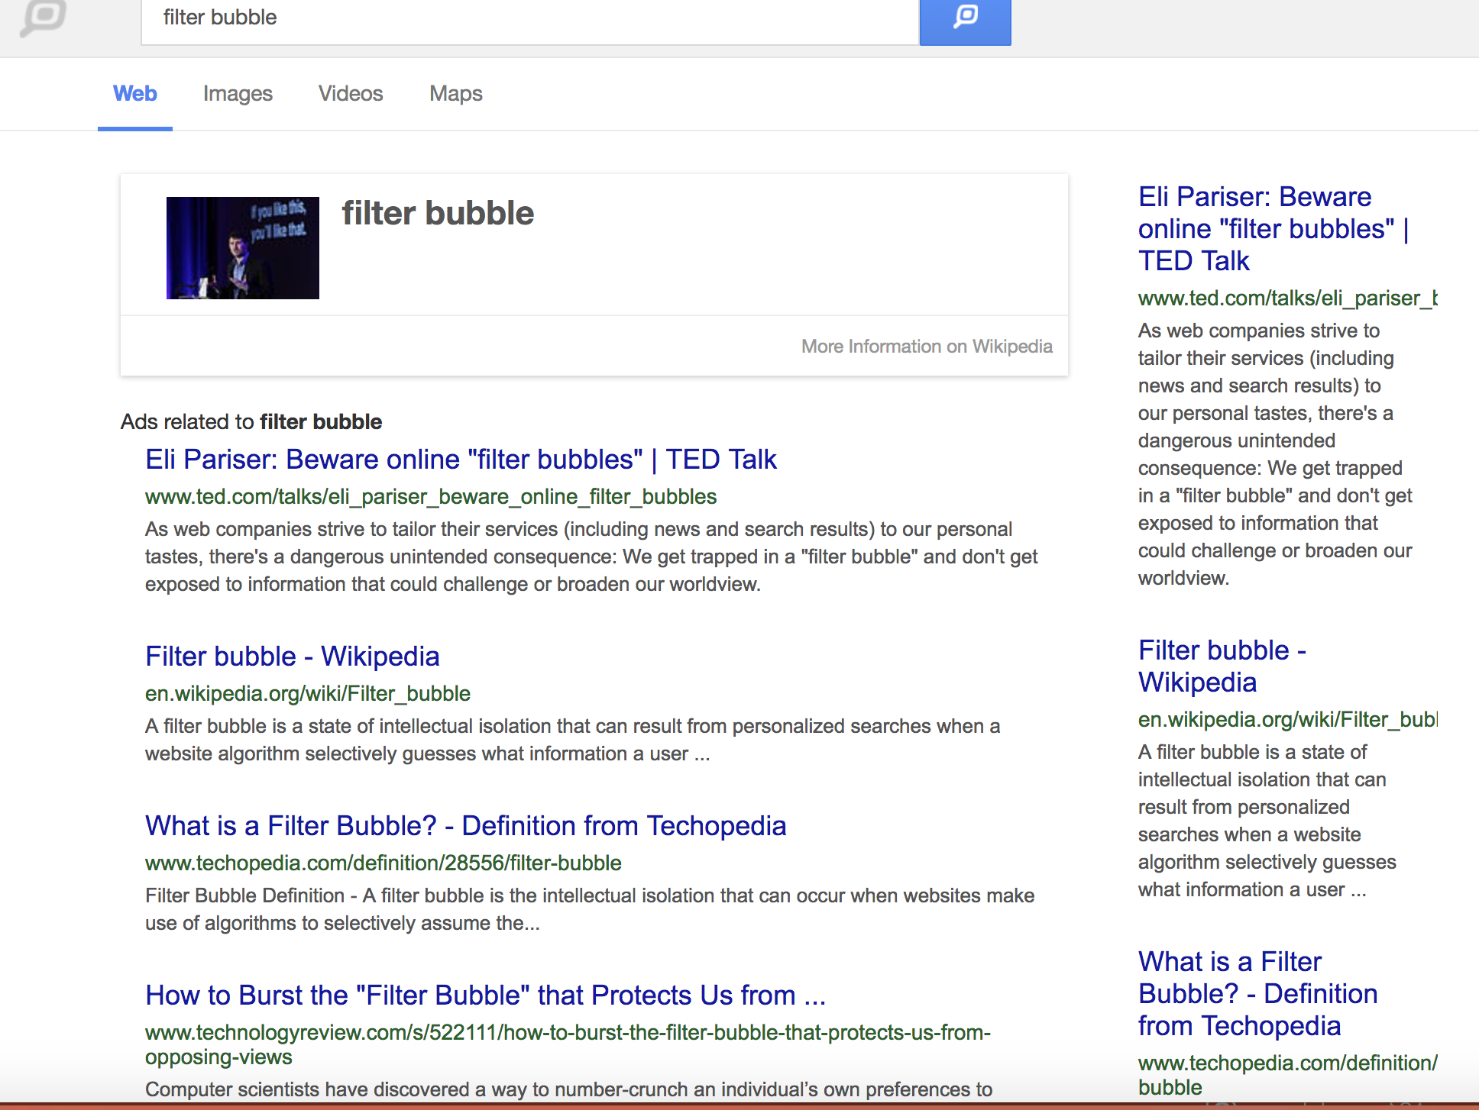The image size is (1479, 1110).
Task: Open How to Burst the Filter Bubble result
Action: [485, 995]
